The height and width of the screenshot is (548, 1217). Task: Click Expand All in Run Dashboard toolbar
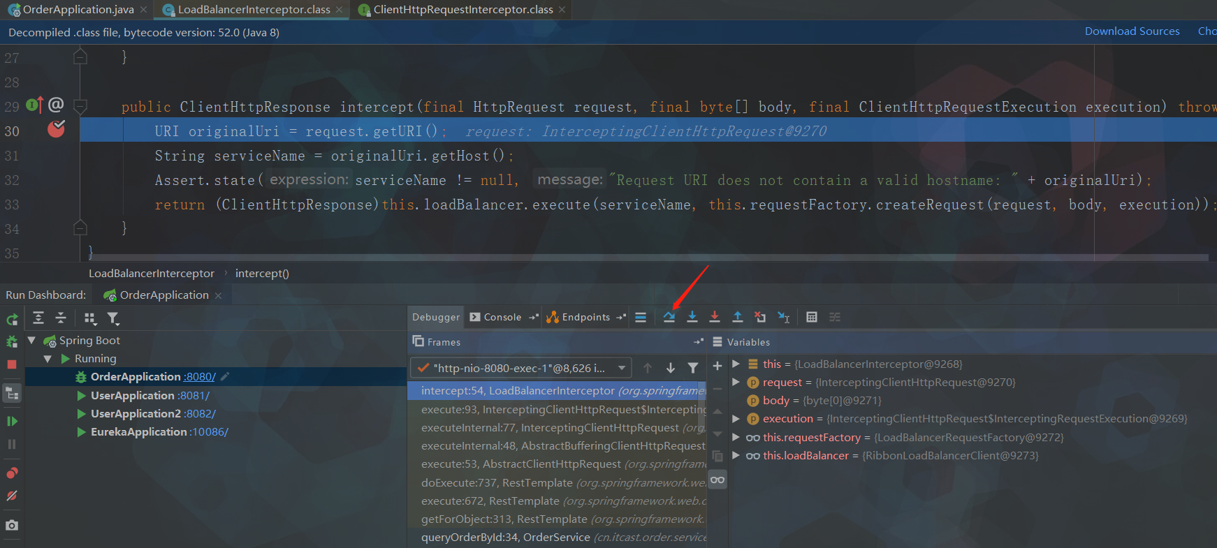pos(38,318)
